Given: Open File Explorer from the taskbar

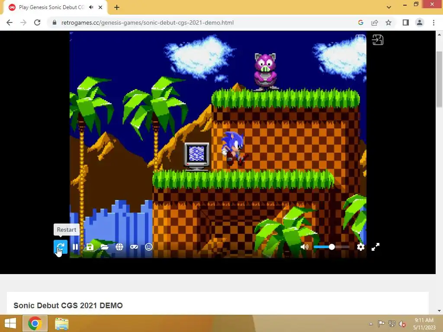Looking at the screenshot, I should click(61, 323).
